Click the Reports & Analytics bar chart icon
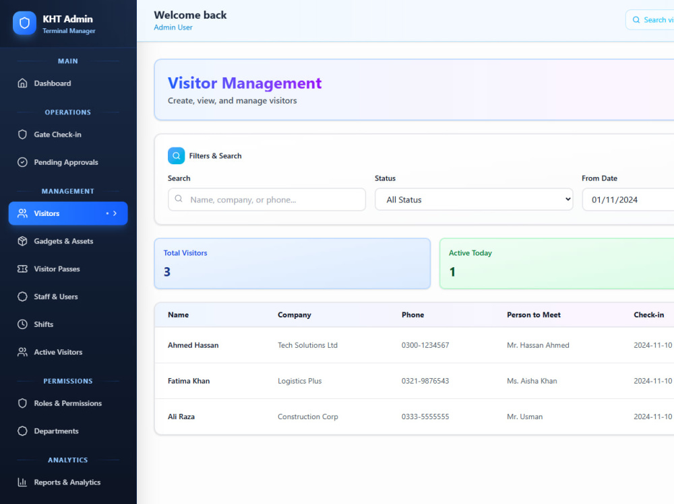Image resolution: width=674 pixels, height=504 pixels. tap(22, 482)
